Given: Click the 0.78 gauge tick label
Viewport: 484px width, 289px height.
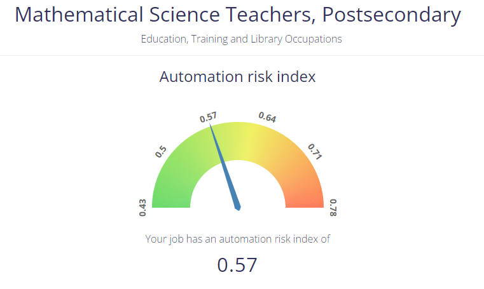Looking at the screenshot, I should (333, 208).
